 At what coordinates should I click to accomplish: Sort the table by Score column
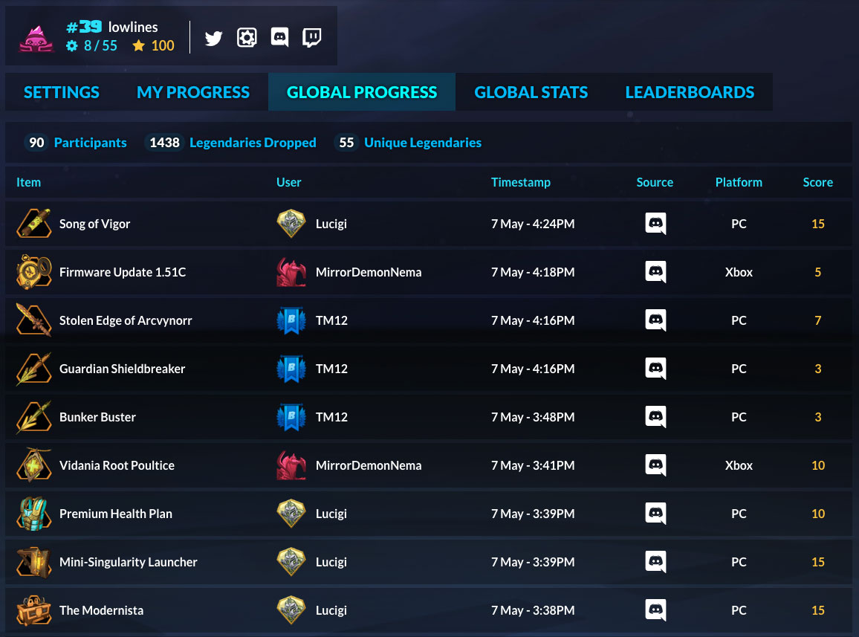coord(817,182)
